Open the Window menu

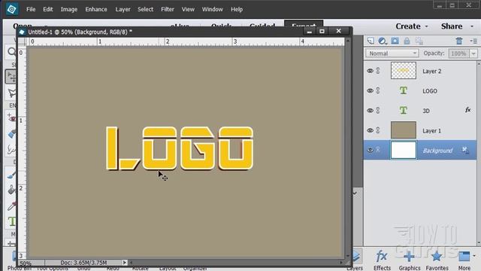pyautogui.click(x=212, y=9)
